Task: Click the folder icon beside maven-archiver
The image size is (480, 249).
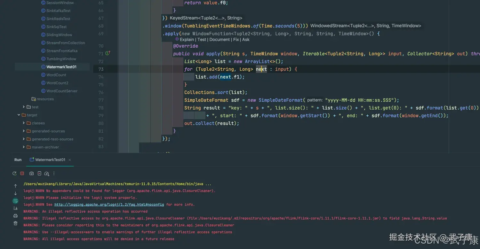Action: point(29,147)
